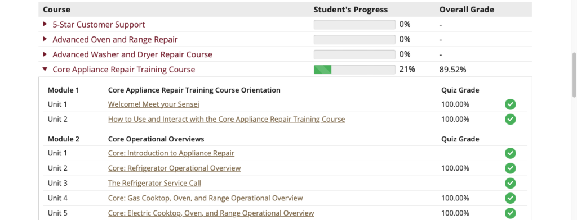Viewport: 577px width, 220px height.
Task: Click green checkmark for How to Use and Interact unit
Action: click(x=510, y=119)
